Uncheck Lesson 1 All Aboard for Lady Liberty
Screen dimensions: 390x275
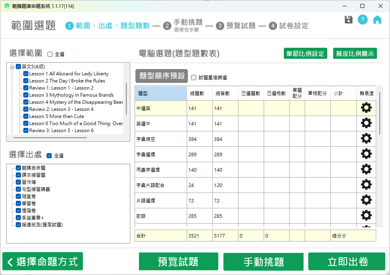[x=26, y=74]
